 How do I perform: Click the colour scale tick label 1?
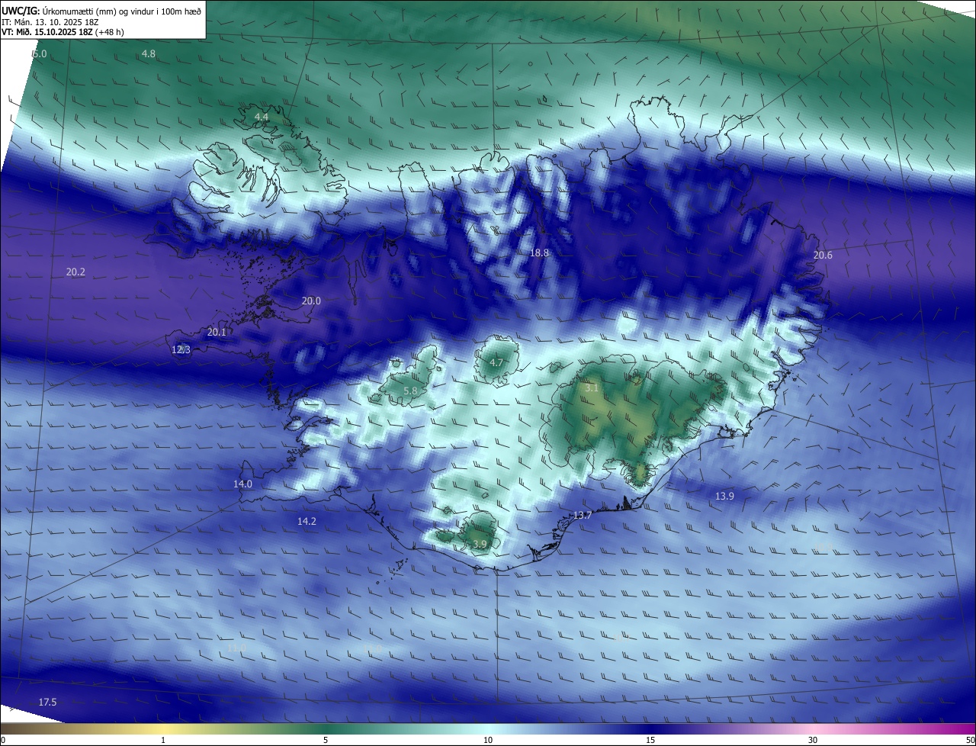point(163,740)
